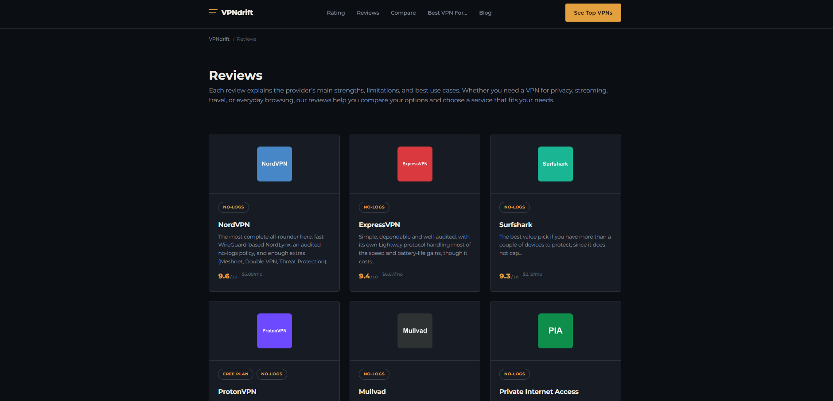Click the purple ProtonVPN logo tile

tap(274, 331)
